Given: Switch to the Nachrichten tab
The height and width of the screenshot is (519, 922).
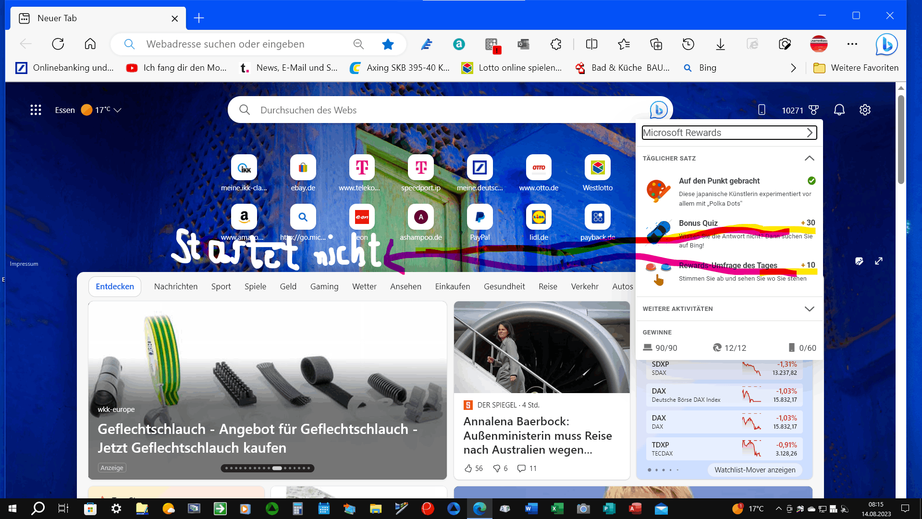Looking at the screenshot, I should point(176,286).
